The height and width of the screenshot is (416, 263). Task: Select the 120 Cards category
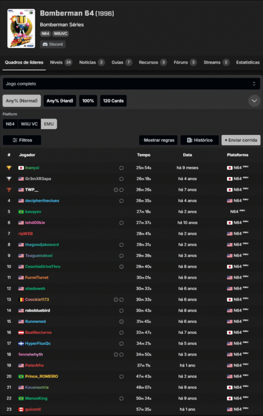click(113, 101)
